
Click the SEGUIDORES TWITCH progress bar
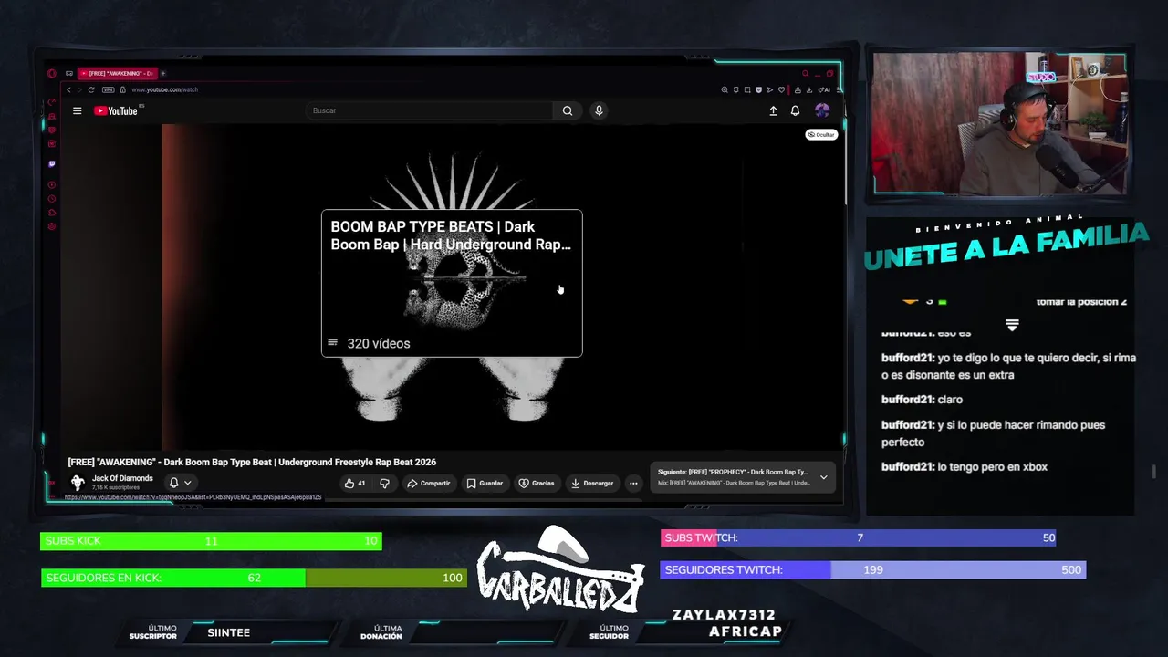pyautogui.click(x=873, y=569)
